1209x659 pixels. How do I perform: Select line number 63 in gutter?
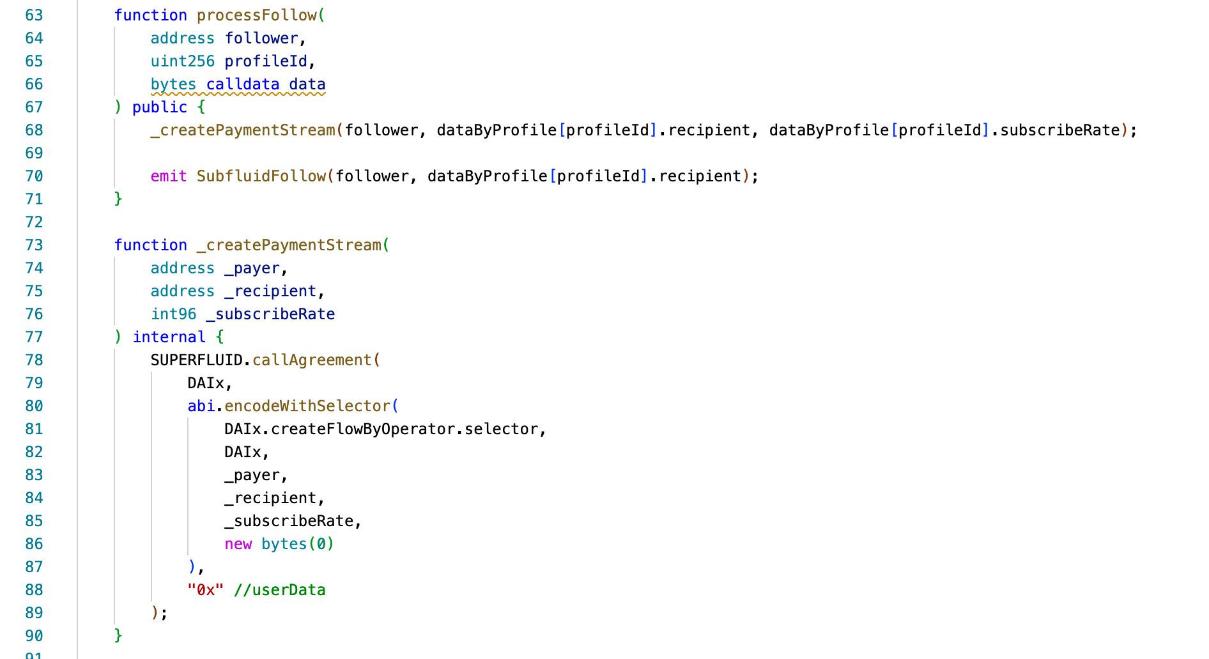click(x=34, y=15)
